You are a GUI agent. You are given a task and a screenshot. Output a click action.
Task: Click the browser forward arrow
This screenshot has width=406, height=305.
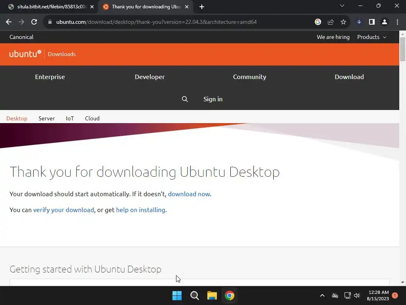[21, 22]
